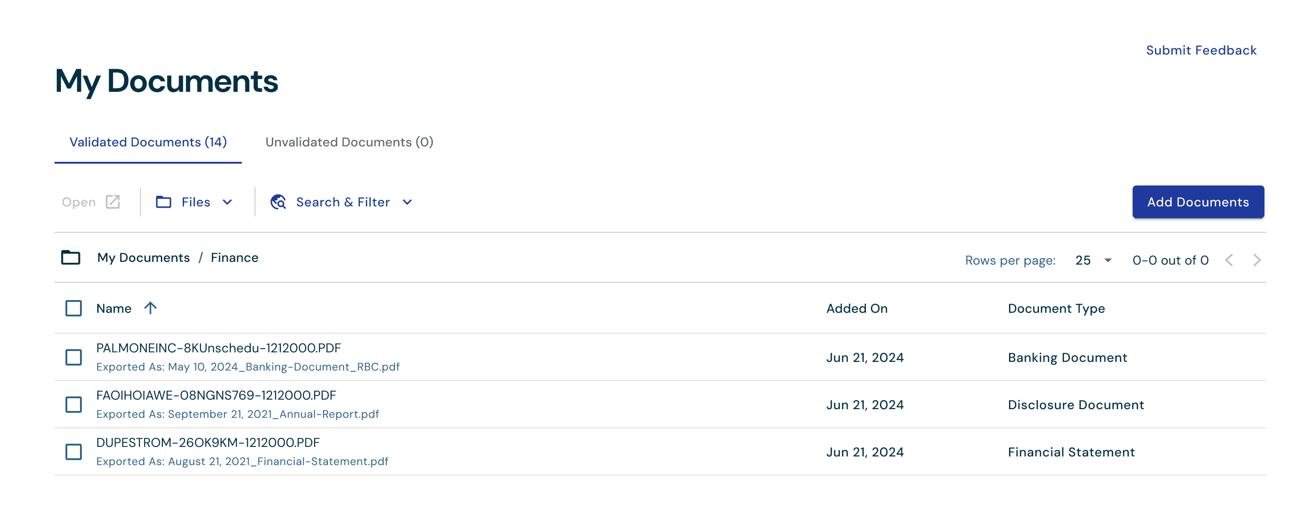Image resolution: width=1309 pixels, height=506 pixels.
Task: Switch to Validated Documents tab
Action: point(148,142)
